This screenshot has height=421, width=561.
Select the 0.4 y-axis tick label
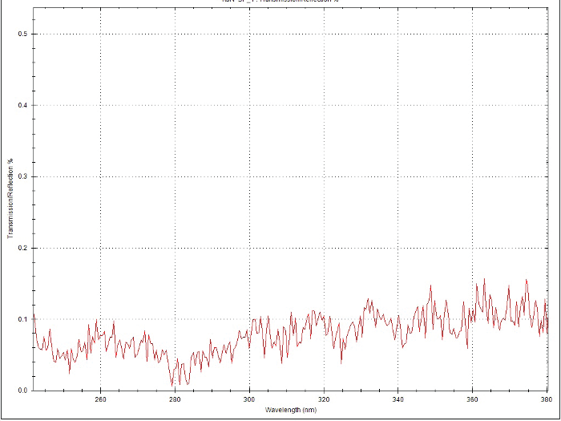pos(23,105)
